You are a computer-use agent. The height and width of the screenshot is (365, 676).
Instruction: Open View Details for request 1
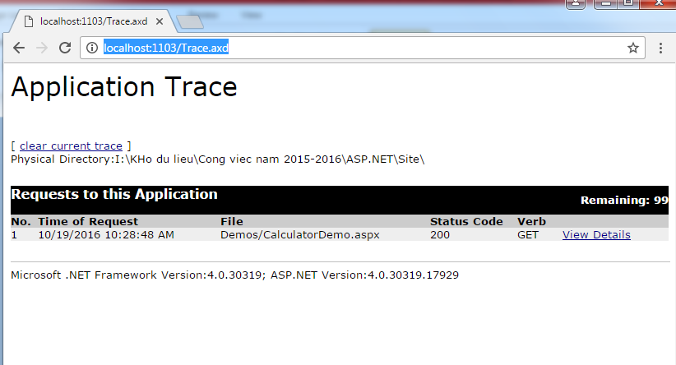(596, 235)
